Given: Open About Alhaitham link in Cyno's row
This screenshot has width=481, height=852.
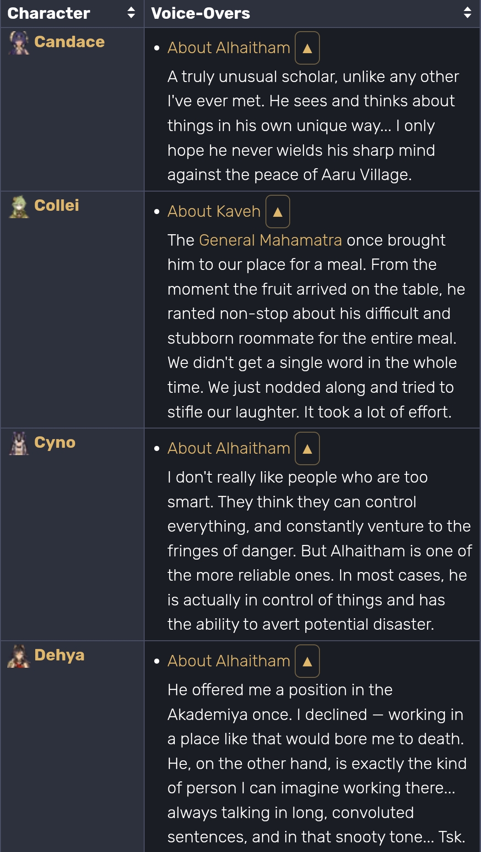Looking at the screenshot, I should 229,448.
